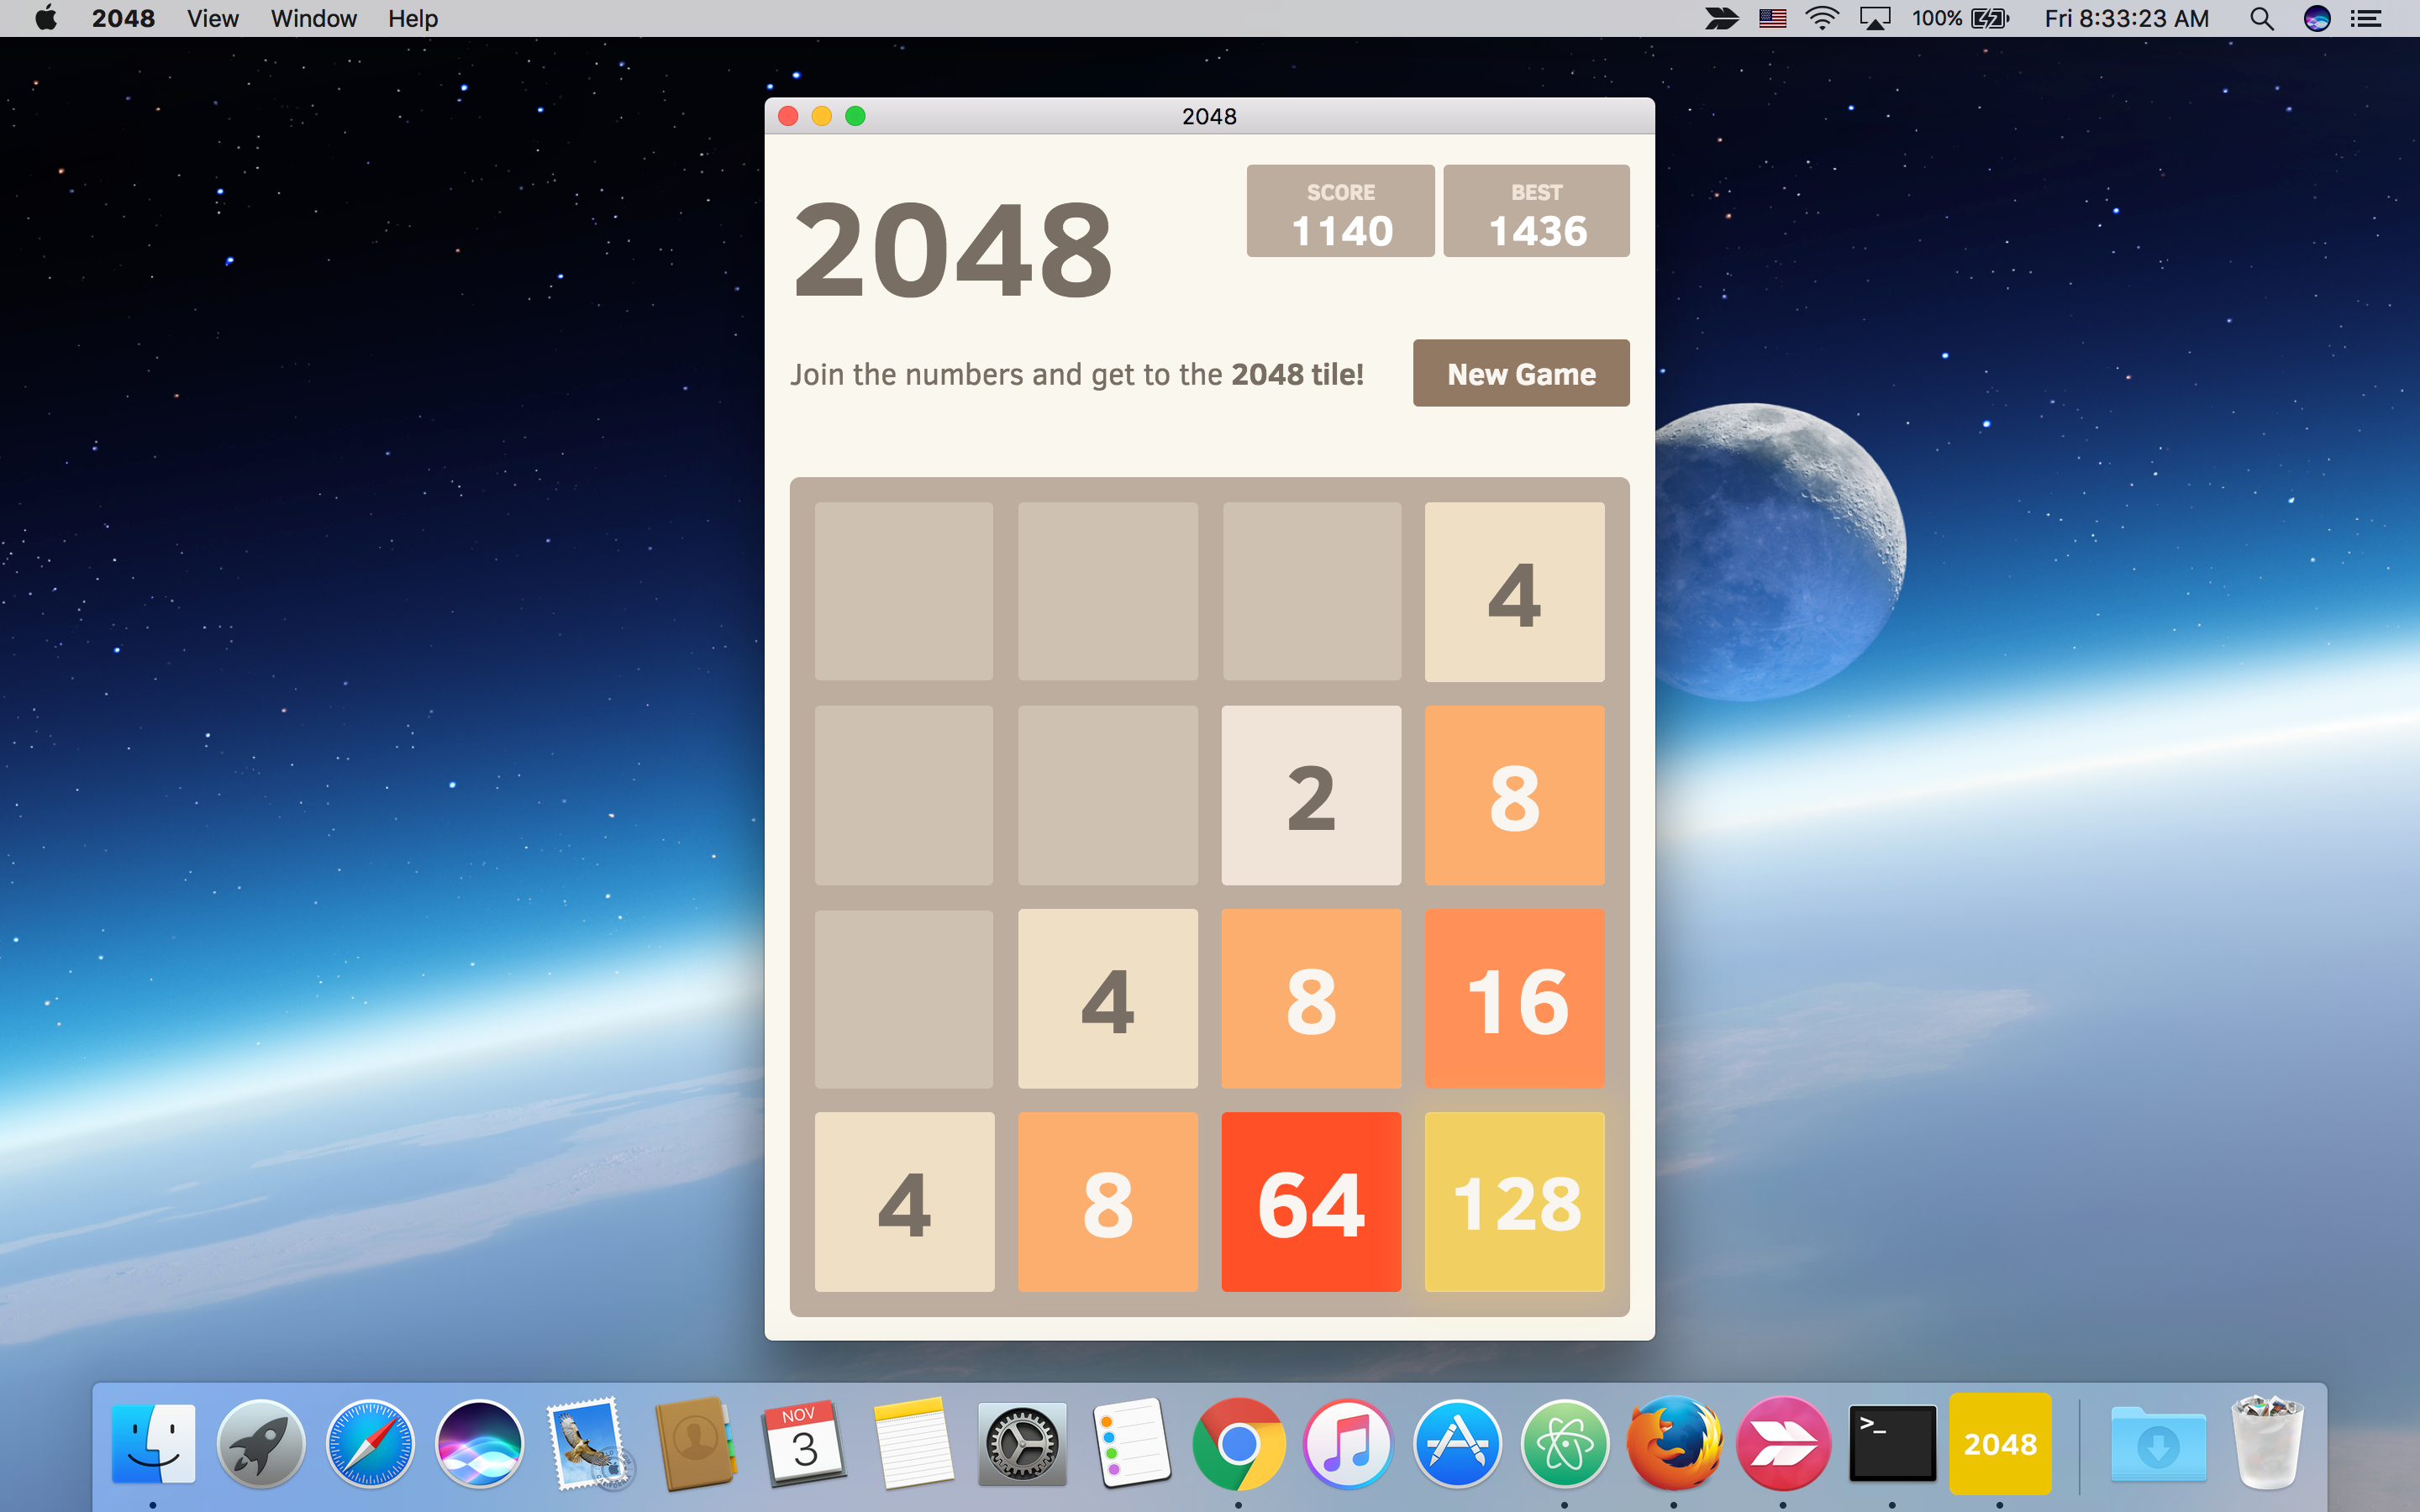Image resolution: width=2420 pixels, height=1512 pixels.
Task: Click the 64 tile
Action: [1312, 1204]
